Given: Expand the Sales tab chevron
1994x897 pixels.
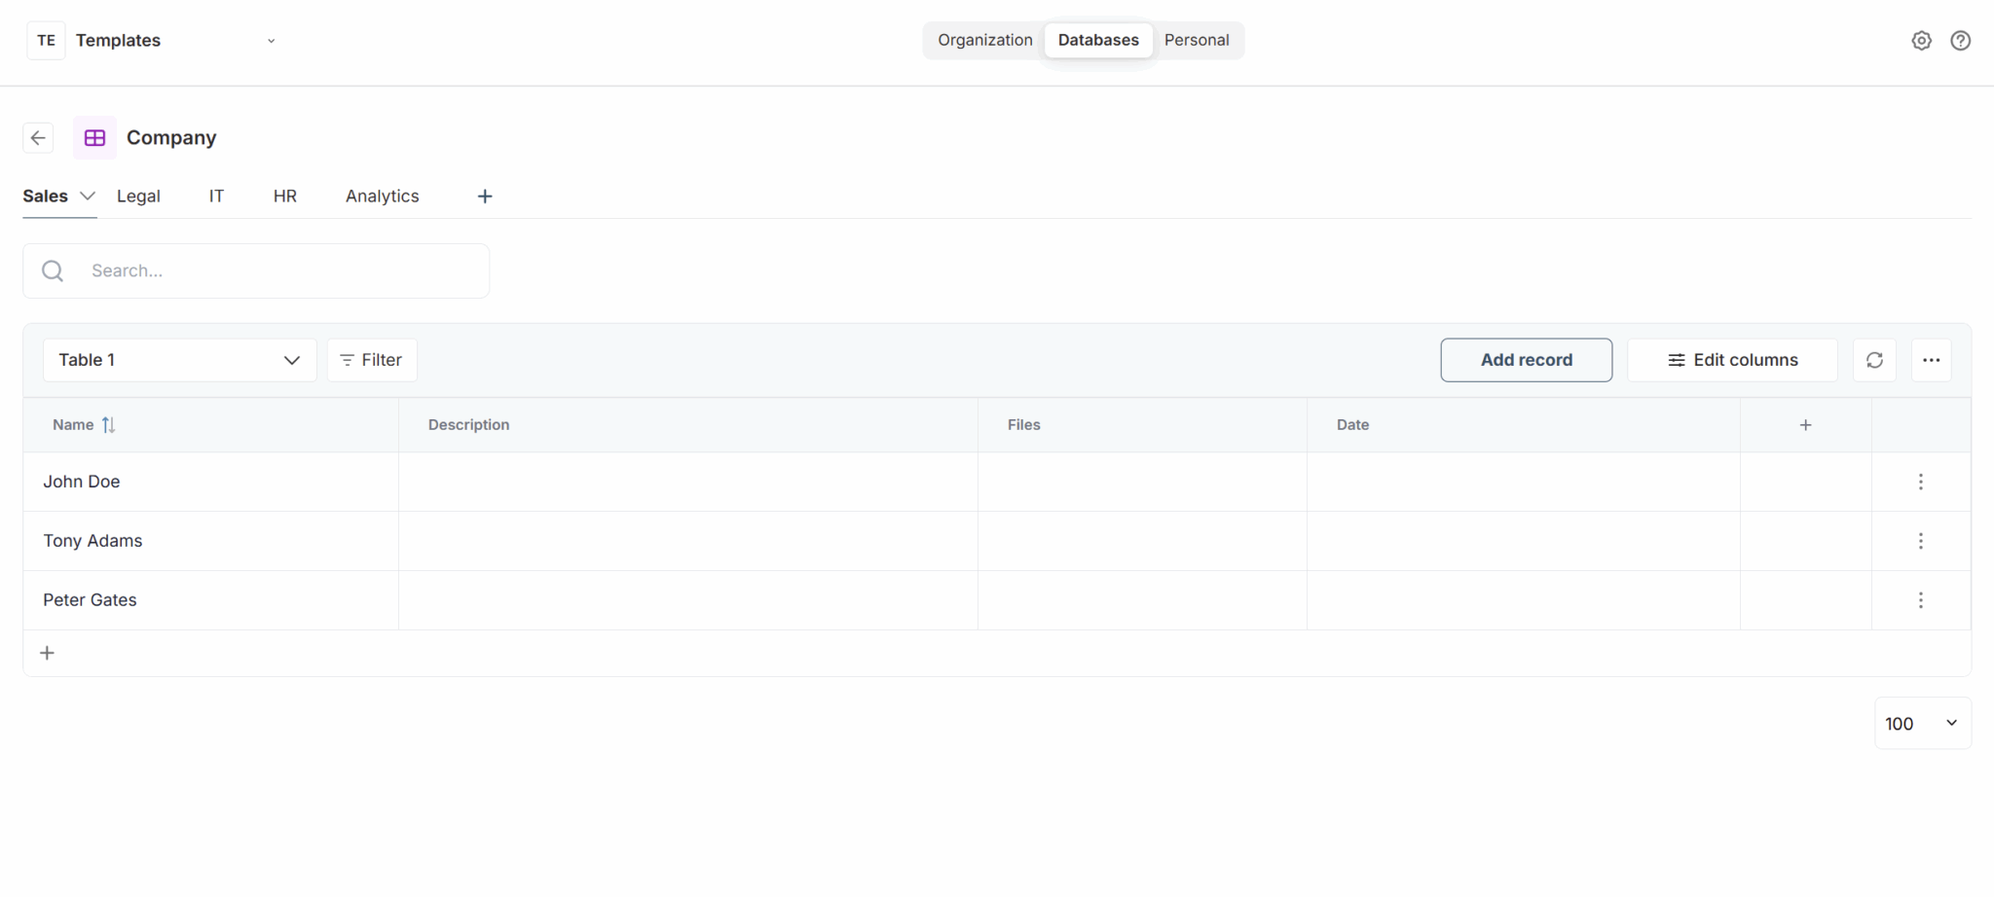Looking at the screenshot, I should (x=88, y=196).
